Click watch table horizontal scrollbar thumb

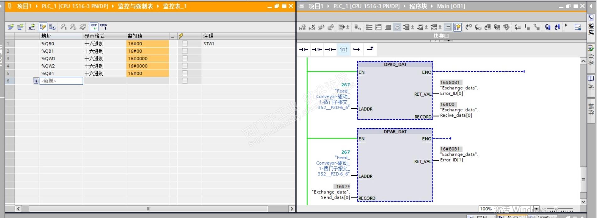coord(148,209)
